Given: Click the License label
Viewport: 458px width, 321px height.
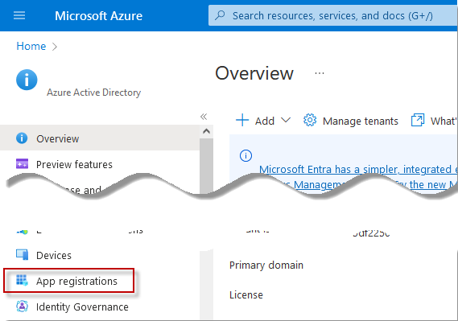Looking at the screenshot, I should 246,294.
